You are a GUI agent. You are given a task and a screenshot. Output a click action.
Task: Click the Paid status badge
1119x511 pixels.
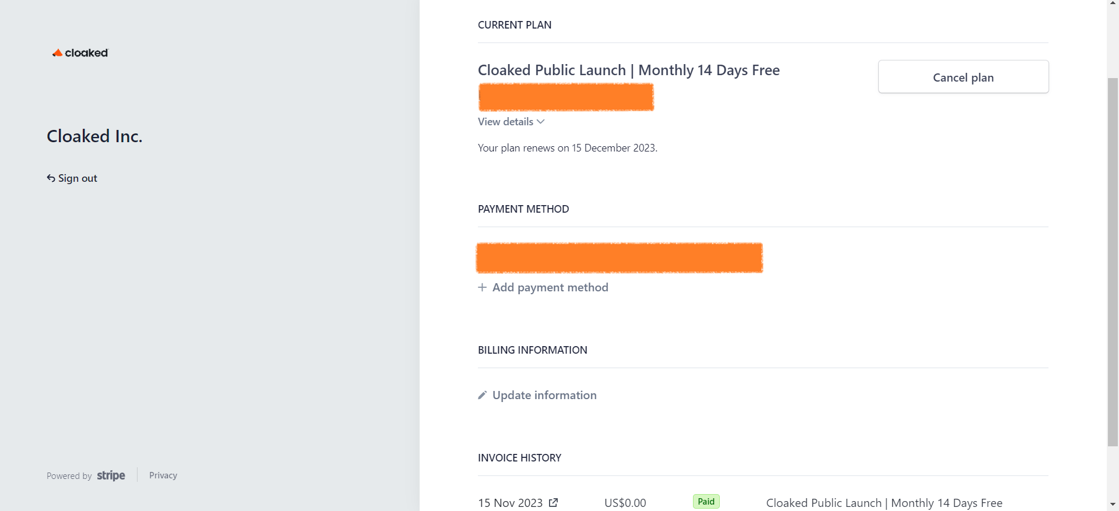point(706,502)
